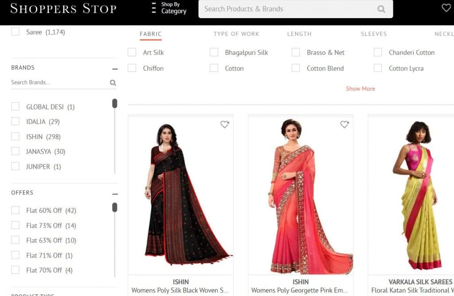Switch to the Sleeves filter tab
Viewport: 454px width, 296px height.
373,34
